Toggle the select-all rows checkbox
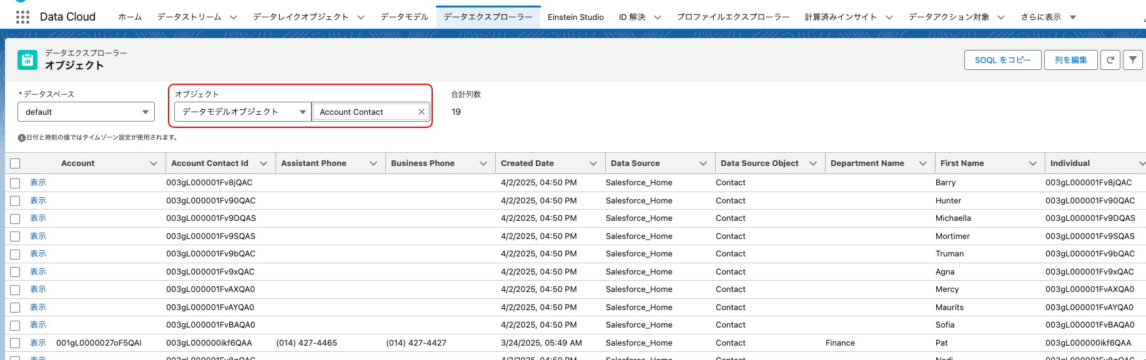 point(15,163)
